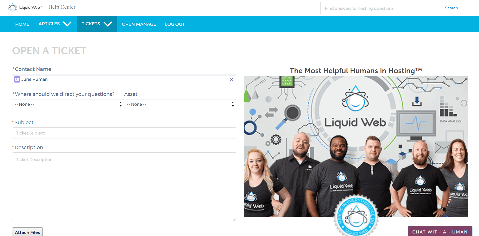Viewport: 479px width, 236px height.
Task: Clear the Jurie Human contact name
Action: [231, 79]
